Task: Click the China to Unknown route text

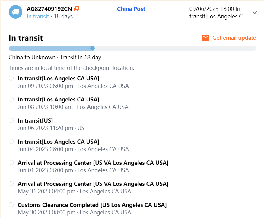Action: point(32,57)
